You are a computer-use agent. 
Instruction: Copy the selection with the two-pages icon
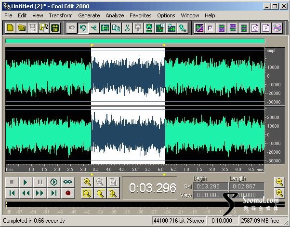[116, 28]
